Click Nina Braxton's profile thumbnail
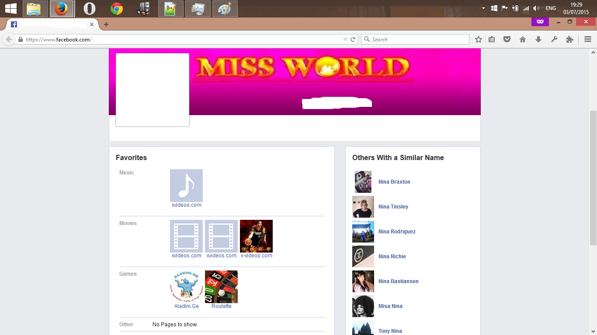Viewport: 597px width, 335px height. 363,182
